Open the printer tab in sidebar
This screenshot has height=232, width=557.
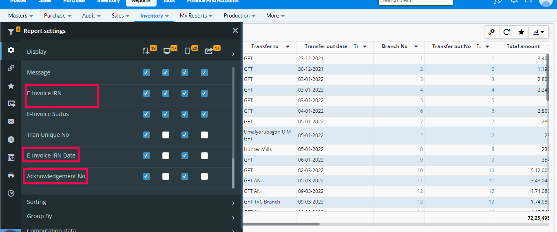(x=11, y=175)
